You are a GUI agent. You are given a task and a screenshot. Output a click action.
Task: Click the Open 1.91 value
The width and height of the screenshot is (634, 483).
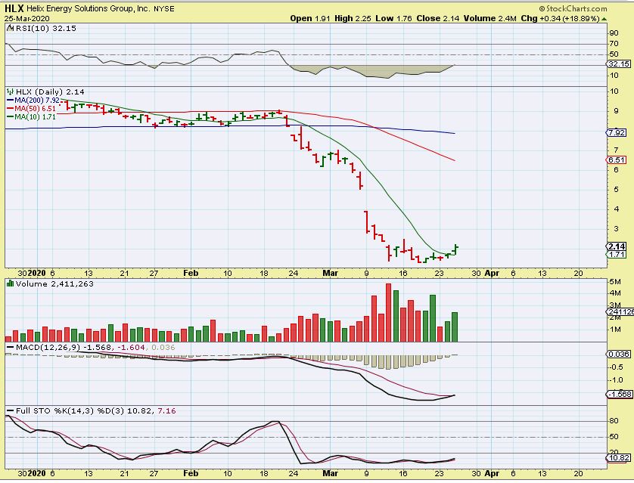click(310, 19)
